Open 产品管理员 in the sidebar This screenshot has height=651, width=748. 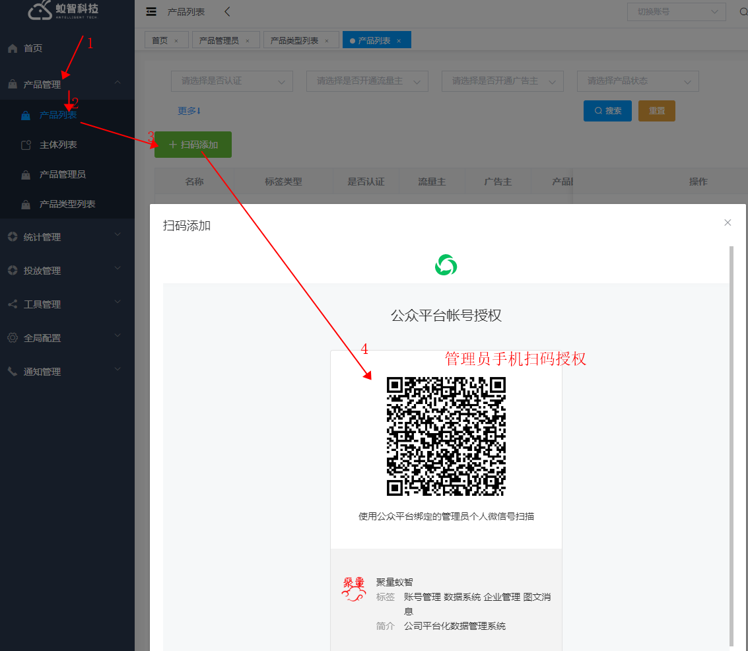[67, 174]
